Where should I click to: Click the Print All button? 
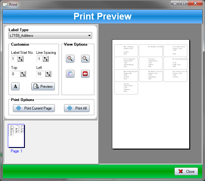click(x=77, y=108)
